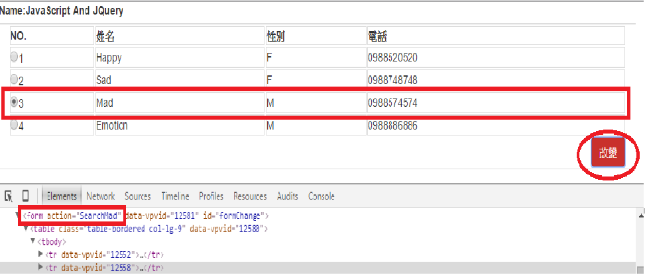The width and height of the screenshot is (645, 275).
Task: Select radio button for row 4 Emoticn
Action: [14, 125]
